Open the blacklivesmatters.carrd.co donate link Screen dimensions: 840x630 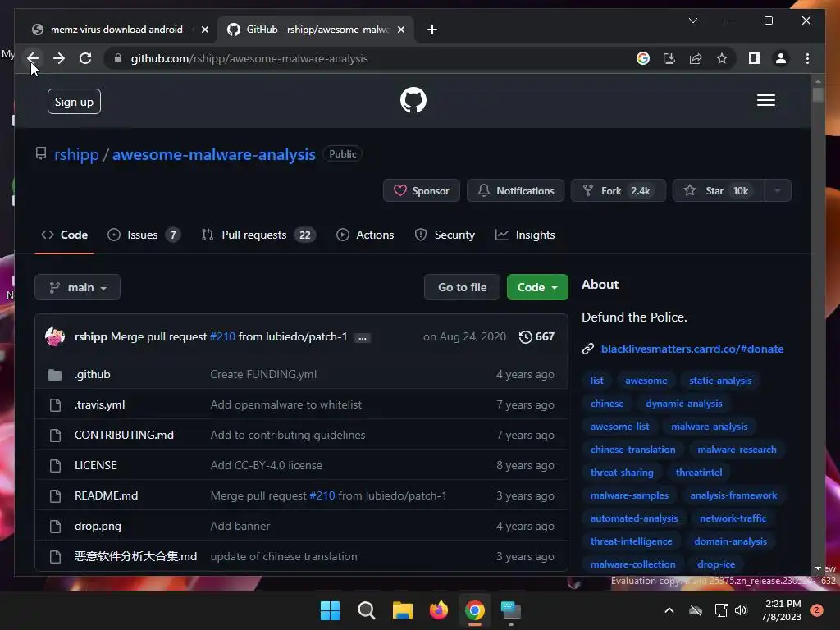[692, 349]
